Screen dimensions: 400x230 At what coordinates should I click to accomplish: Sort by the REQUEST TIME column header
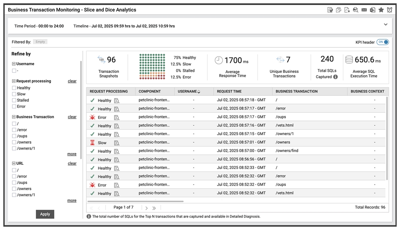coord(229,91)
